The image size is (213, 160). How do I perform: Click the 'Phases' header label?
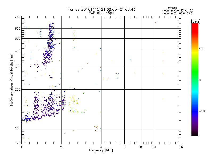(172, 8)
